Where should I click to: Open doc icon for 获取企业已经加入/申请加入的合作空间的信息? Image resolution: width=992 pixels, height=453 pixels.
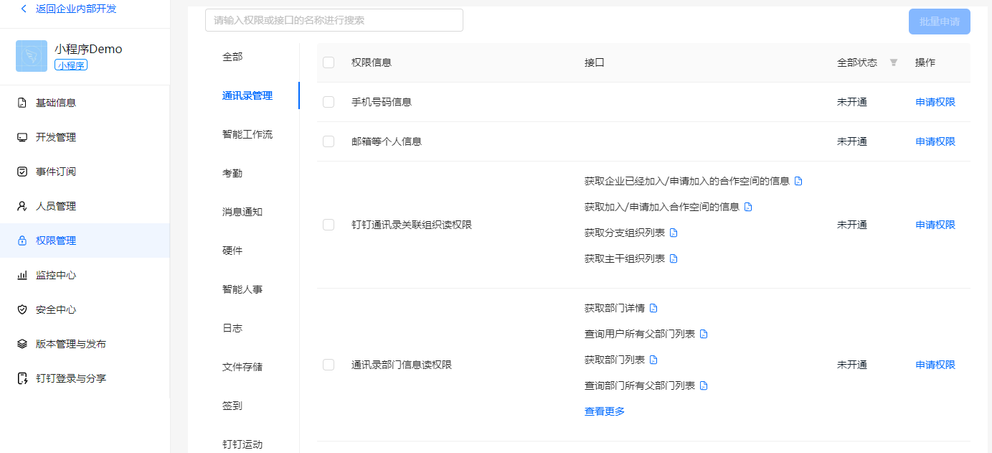point(798,181)
